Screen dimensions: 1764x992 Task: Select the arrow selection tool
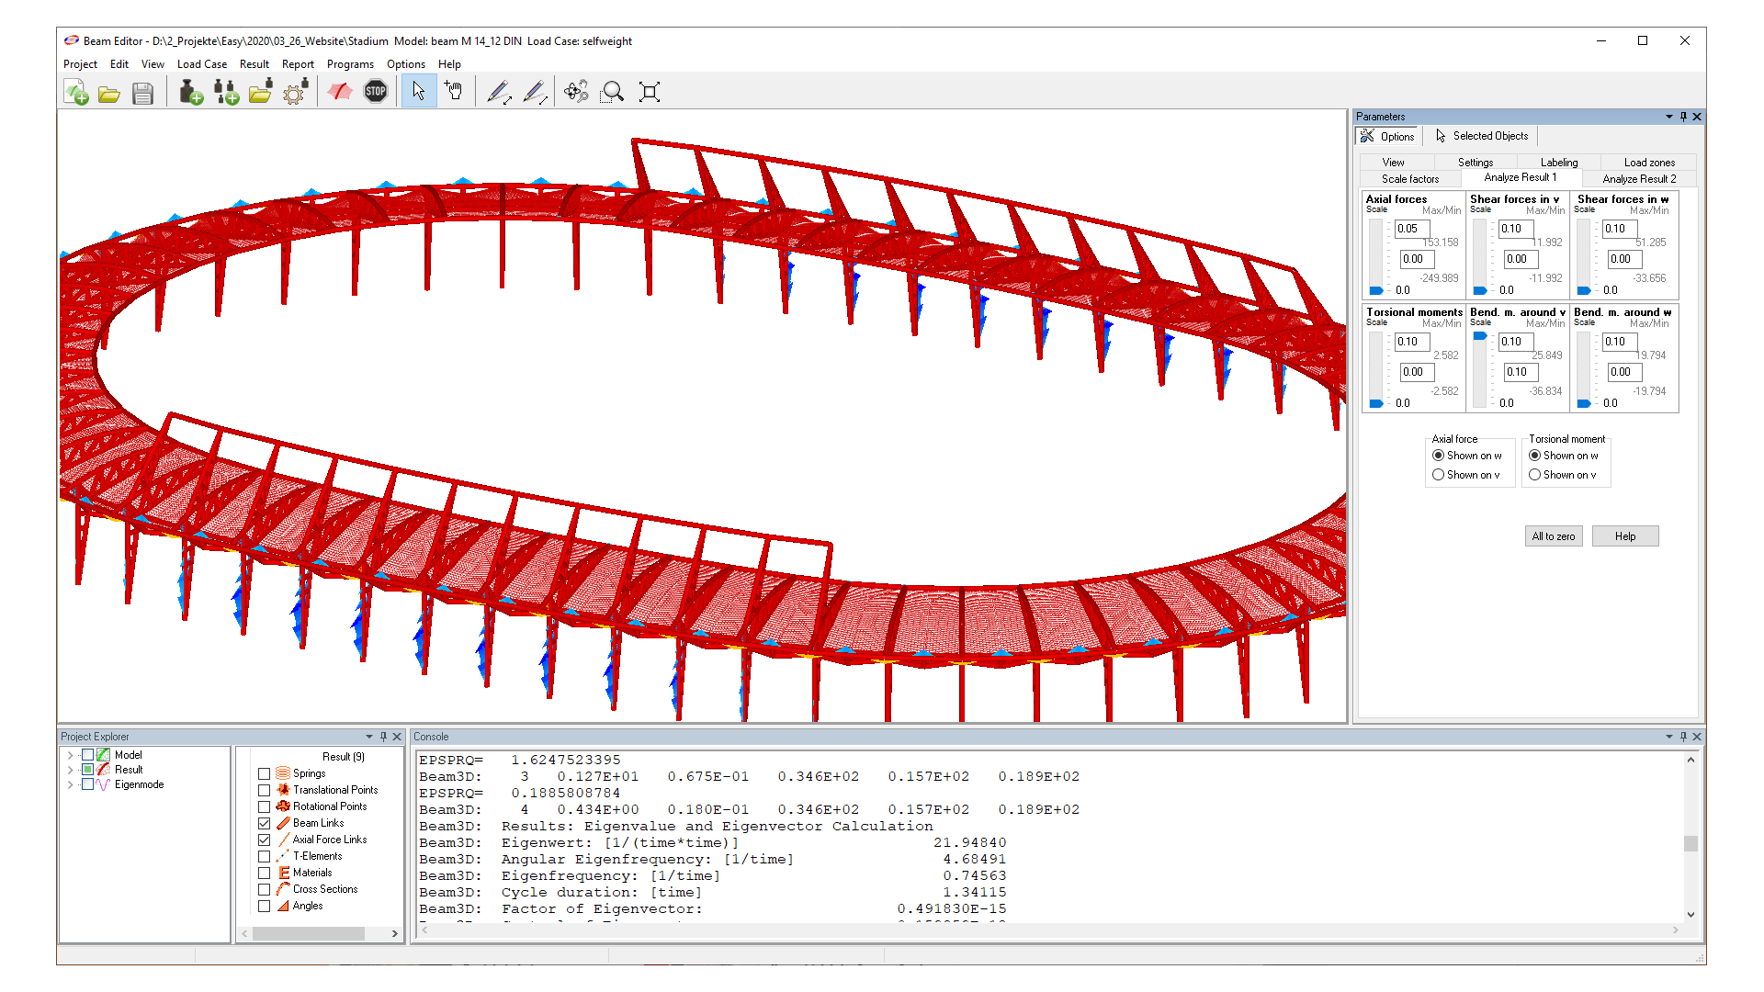(x=418, y=91)
